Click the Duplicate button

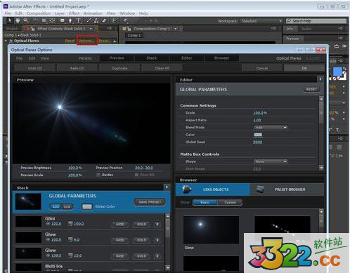(119, 68)
